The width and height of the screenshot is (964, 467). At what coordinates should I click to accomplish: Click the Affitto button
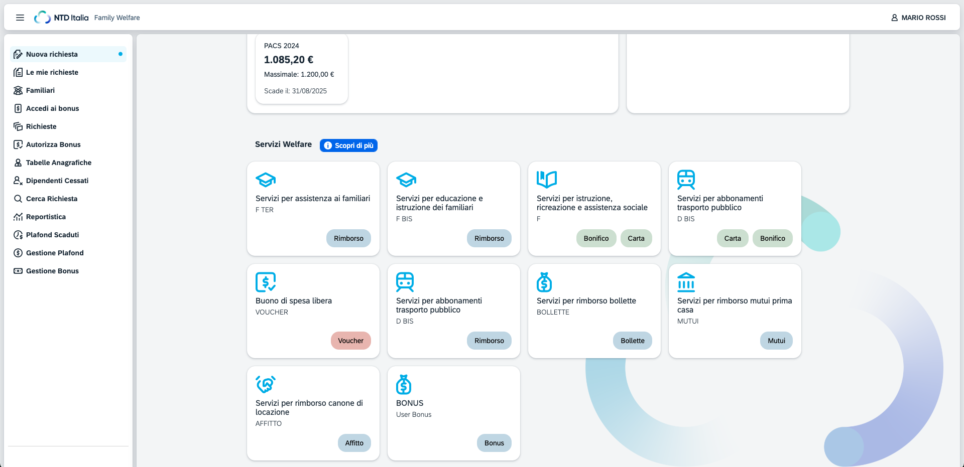point(354,443)
